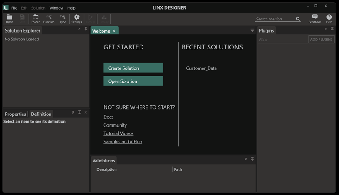Click the search magnifier icon
339x195 pixels.
(298, 19)
